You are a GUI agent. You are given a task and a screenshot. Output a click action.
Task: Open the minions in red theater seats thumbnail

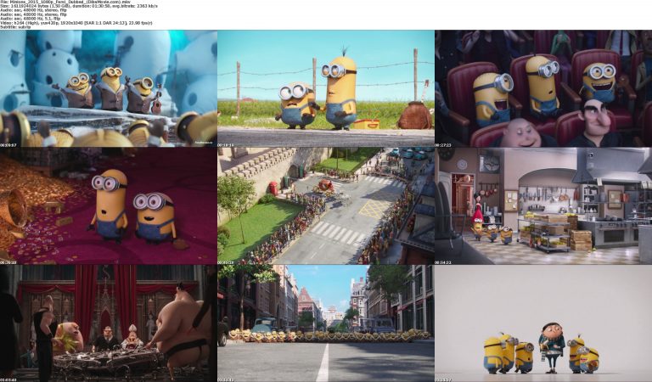[x=543, y=88]
